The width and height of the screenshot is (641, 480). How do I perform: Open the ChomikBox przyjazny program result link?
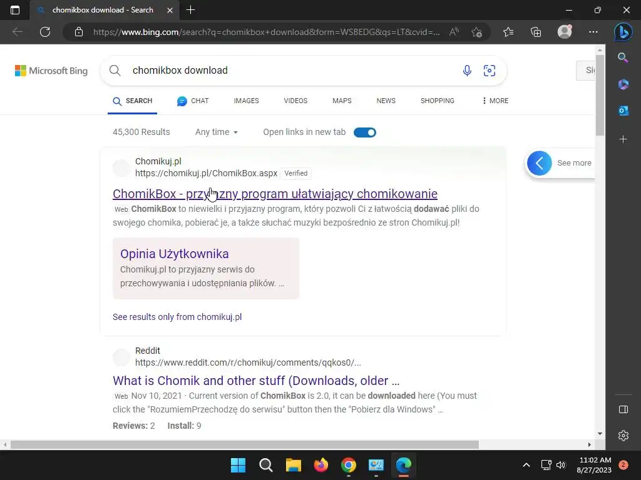pos(275,194)
